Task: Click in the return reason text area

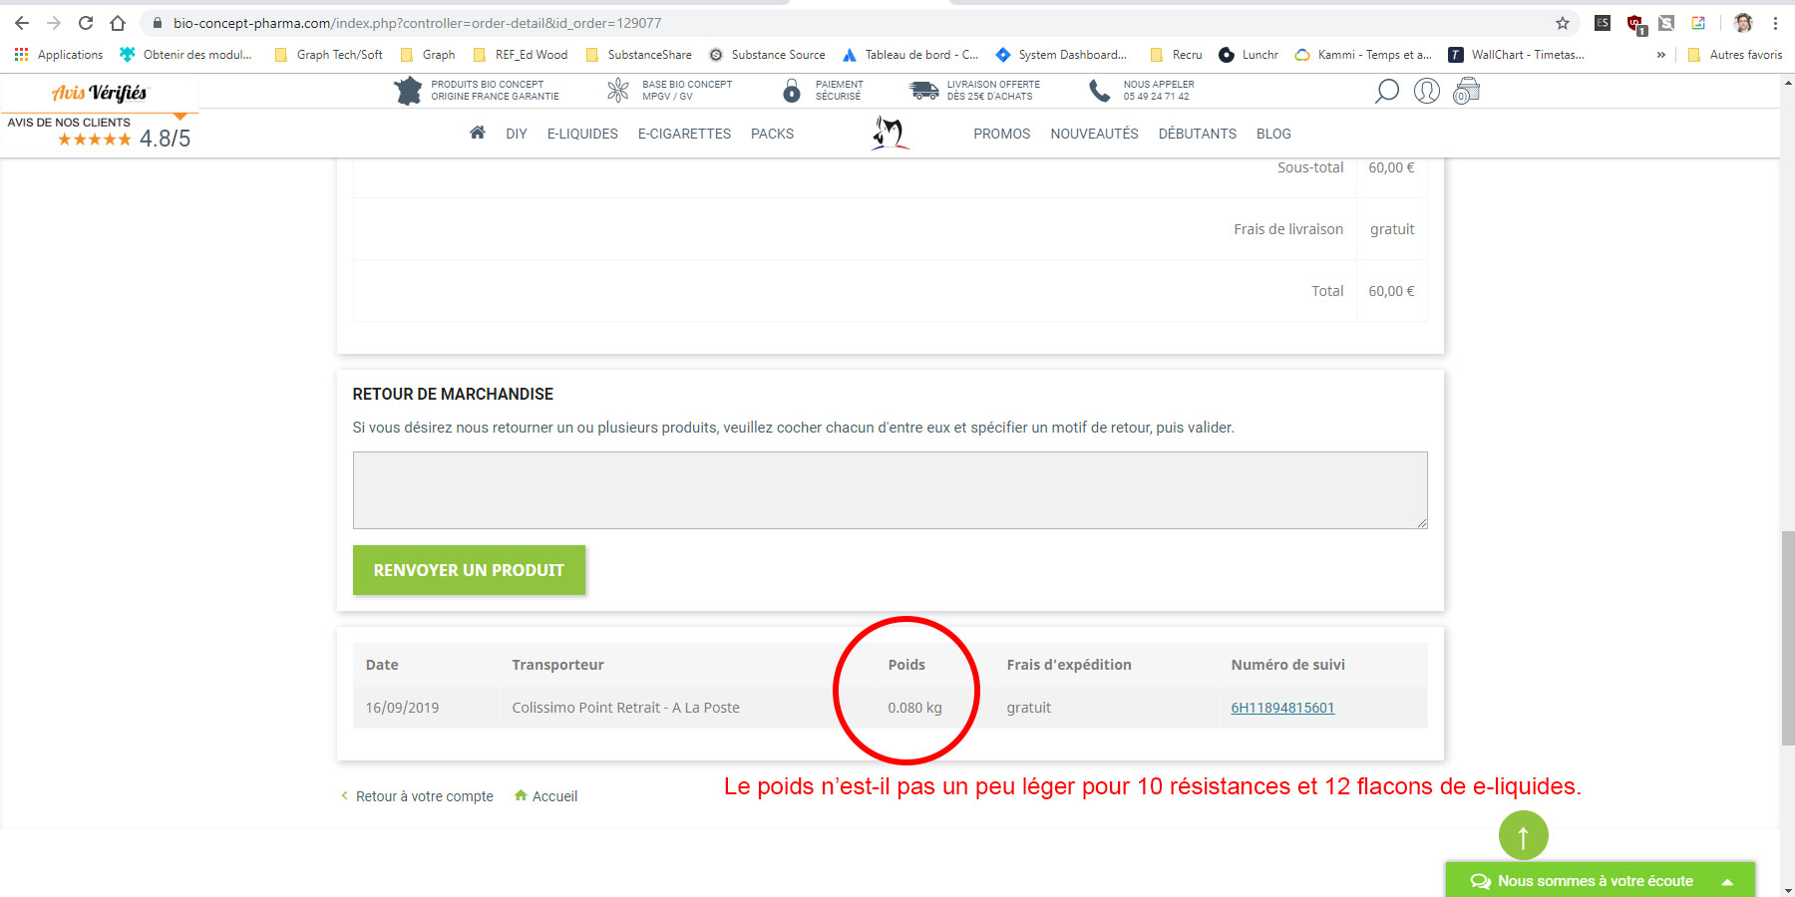Action: [x=890, y=489]
